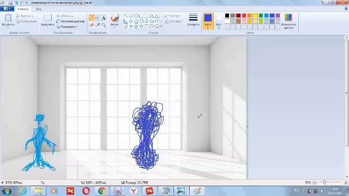Pick the yellow color swatch
This screenshot has width=349, height=196.
(255, 16)
